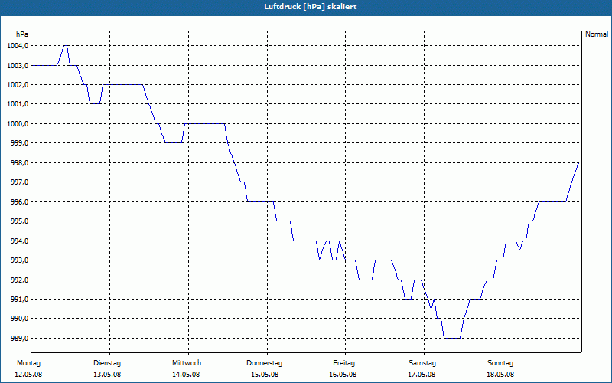612x383 pixels.
Task: Click the 'Donnerstag' day label
Action: 264,363
